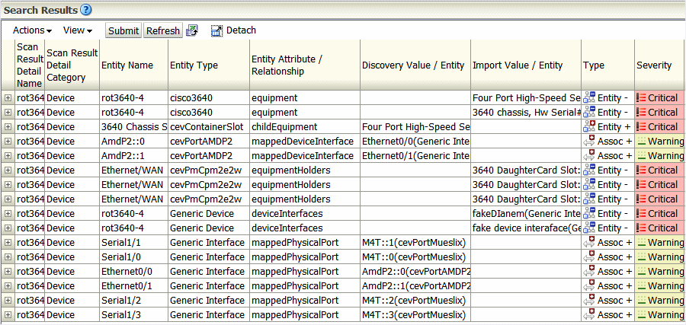Click Warning severity icon in AmdP2::0 row
Viewport: 686px width, 325px height.
641,141
